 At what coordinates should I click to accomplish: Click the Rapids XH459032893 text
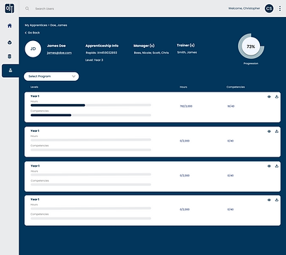point(101,53)
